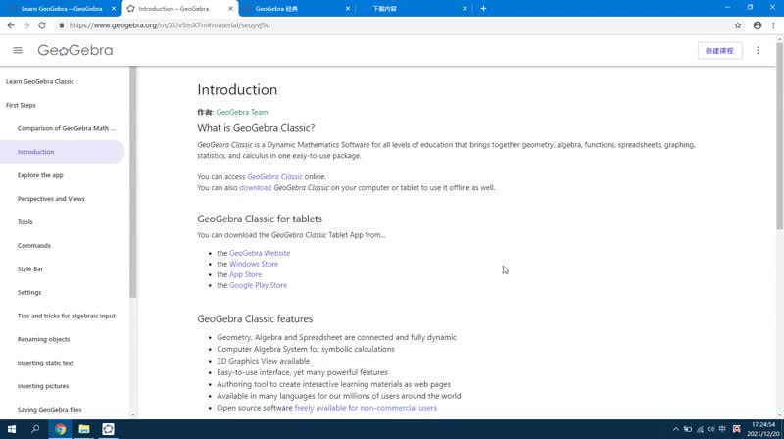Switch to the 下载内容 tab
The width and height of the screenshot is (784, 439).
coord(413,9)
